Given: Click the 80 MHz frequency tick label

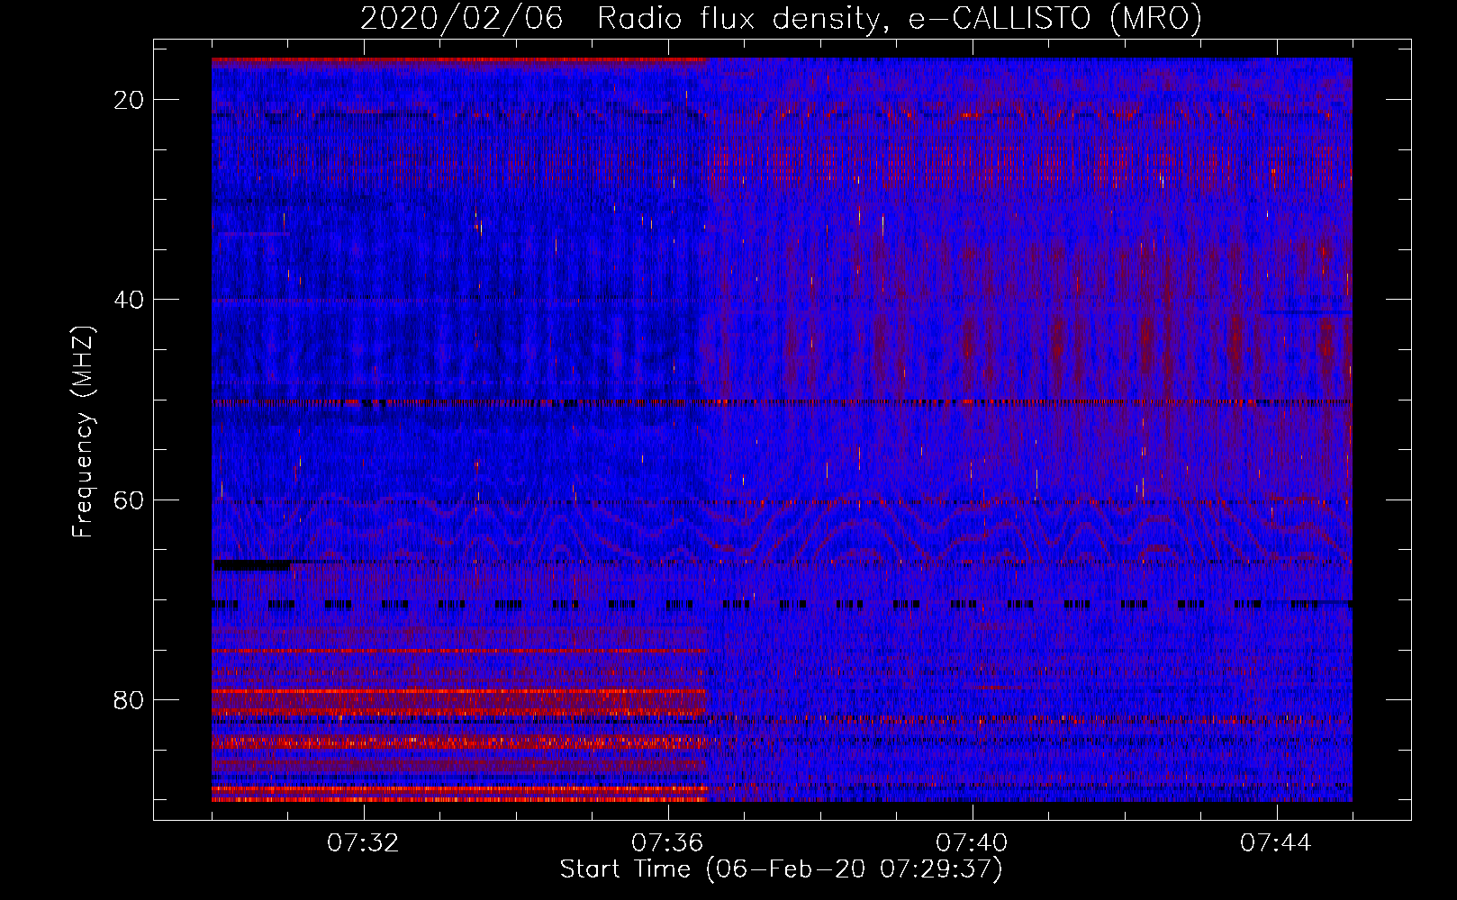Looking at the screenshot, I should [129, 700].
